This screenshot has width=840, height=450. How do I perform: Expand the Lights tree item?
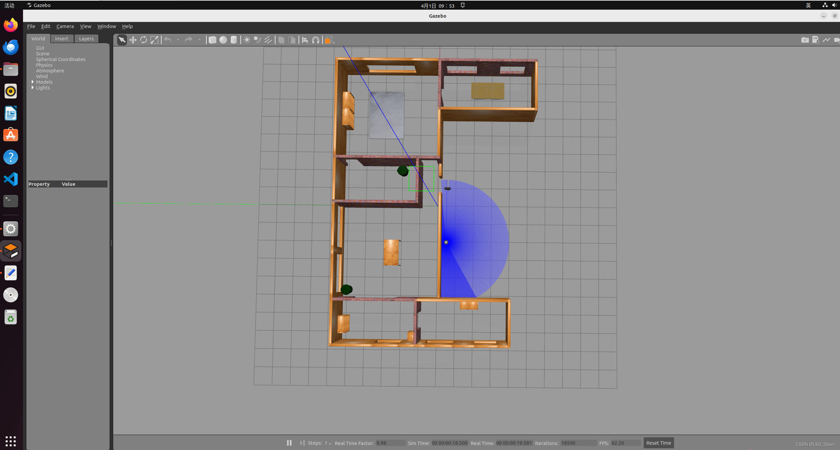pos(33,88)
